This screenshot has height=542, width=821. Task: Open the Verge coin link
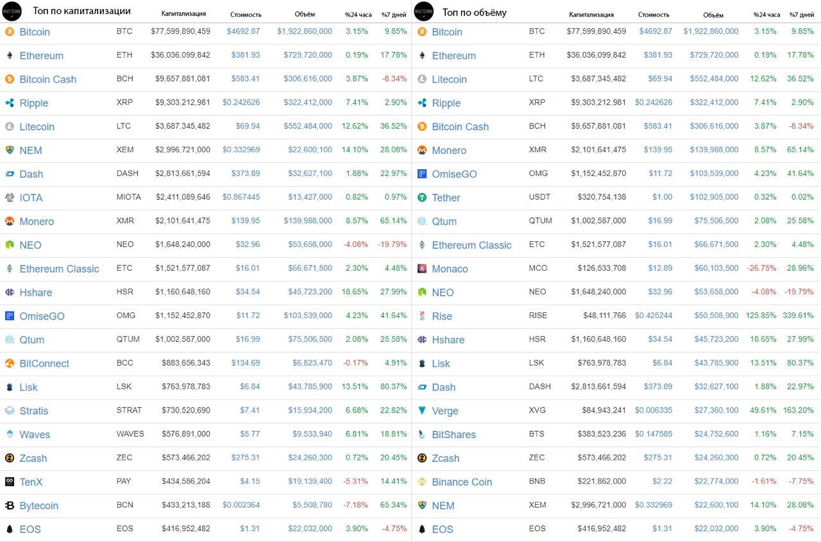[x=445, y=411]
